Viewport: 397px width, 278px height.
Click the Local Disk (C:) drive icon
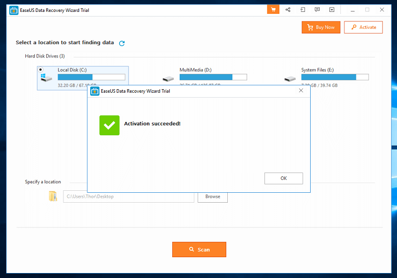[x=46, y=78]
